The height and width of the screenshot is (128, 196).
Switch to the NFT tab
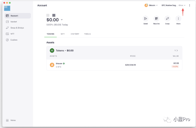(63, 34)
